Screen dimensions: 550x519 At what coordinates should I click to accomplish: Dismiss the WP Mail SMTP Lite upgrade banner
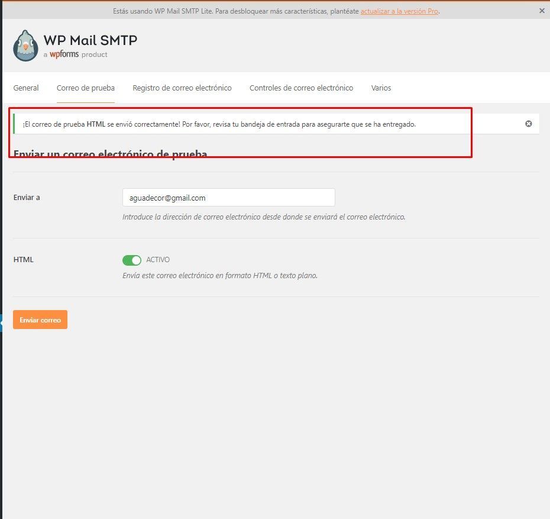(542, 11)
